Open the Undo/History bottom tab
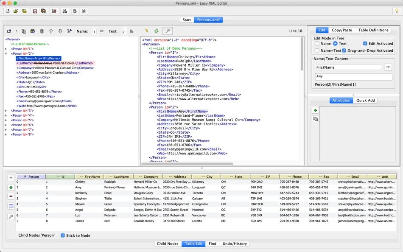 pos(235,244)
